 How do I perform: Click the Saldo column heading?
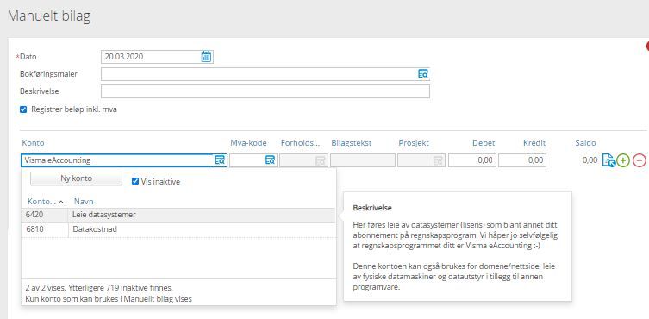pos(585,143)
